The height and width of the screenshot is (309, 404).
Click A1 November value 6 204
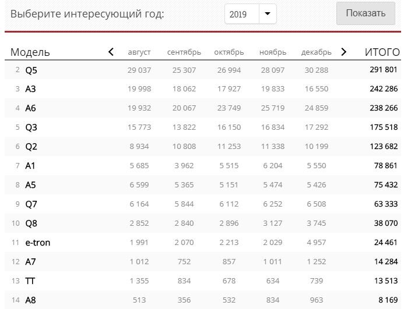click(273, 166)
